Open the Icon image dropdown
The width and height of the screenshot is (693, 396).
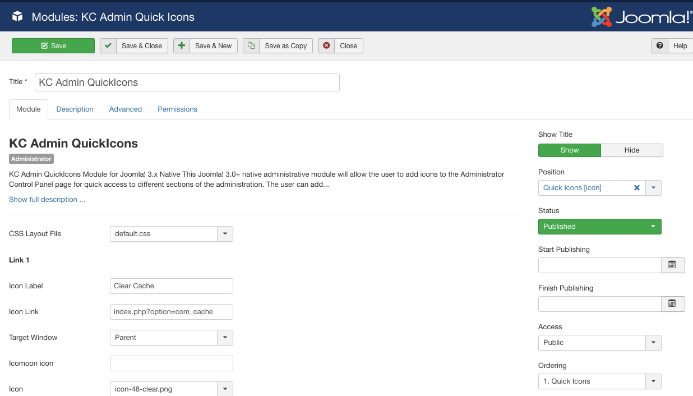(x=172, y=389)
